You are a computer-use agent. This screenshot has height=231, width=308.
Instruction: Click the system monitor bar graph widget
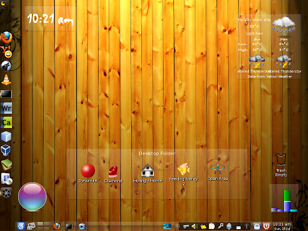click(x=284, y=199)
